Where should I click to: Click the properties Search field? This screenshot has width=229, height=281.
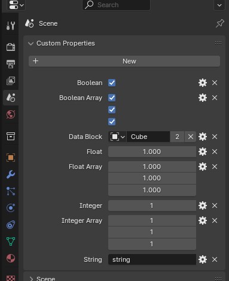[x=116, y=5]
